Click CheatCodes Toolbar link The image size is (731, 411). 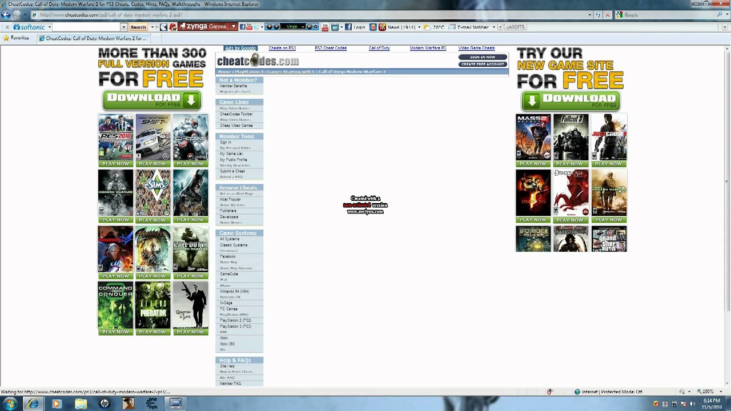(236, 114)
